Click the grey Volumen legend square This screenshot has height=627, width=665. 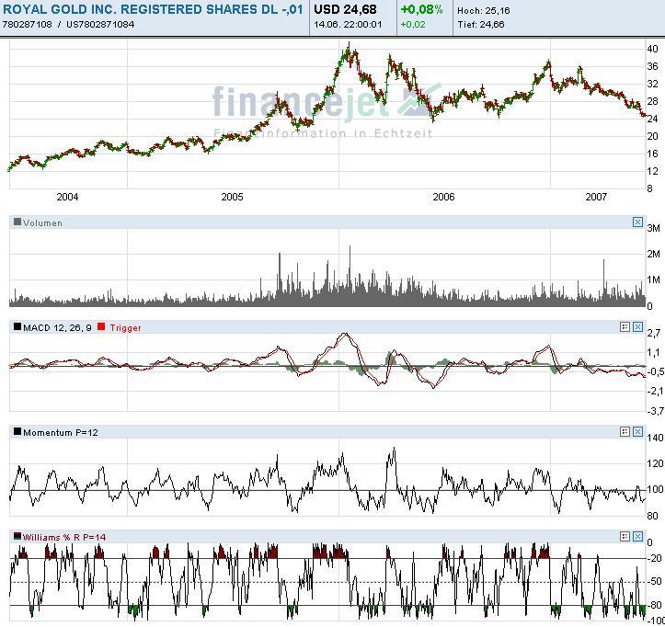[17, 222]
